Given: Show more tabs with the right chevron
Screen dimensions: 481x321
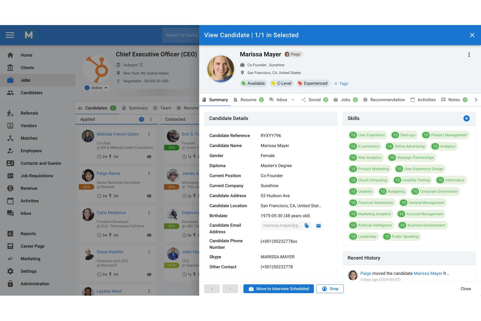Looking at the screenshot, I should [x=476, y=100].
